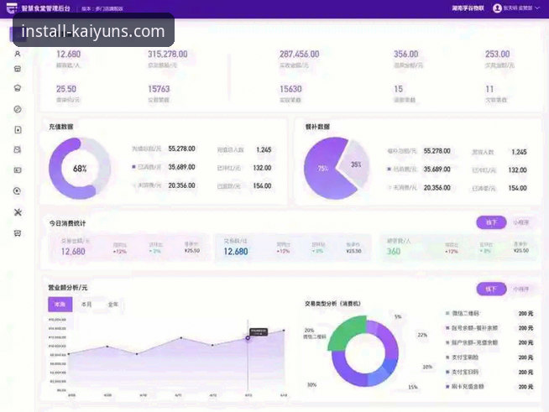
Task: Click 20,356.00 in the 充值数据 panel
Action: [181, 185]
